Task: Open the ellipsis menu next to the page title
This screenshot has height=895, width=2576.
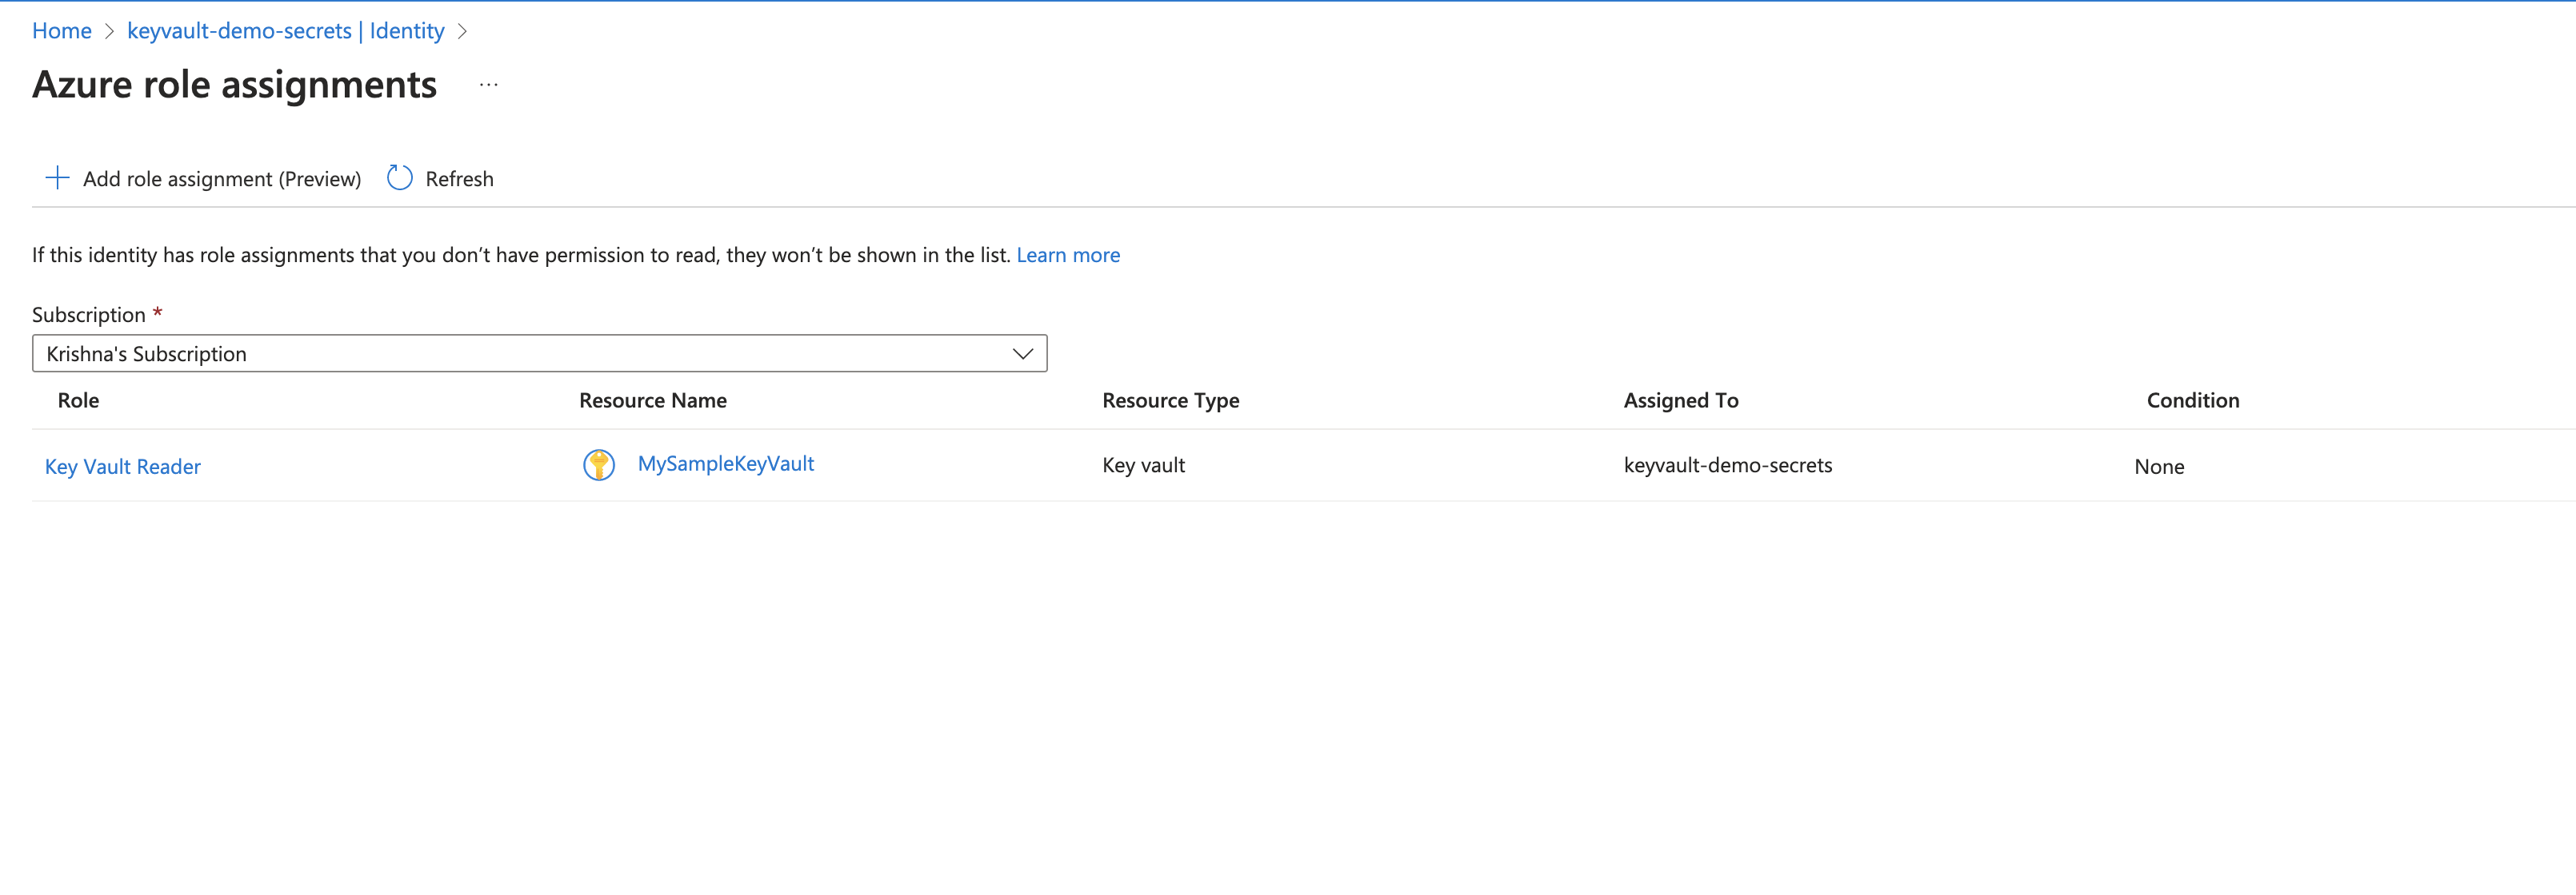Action: click(488, 85)
